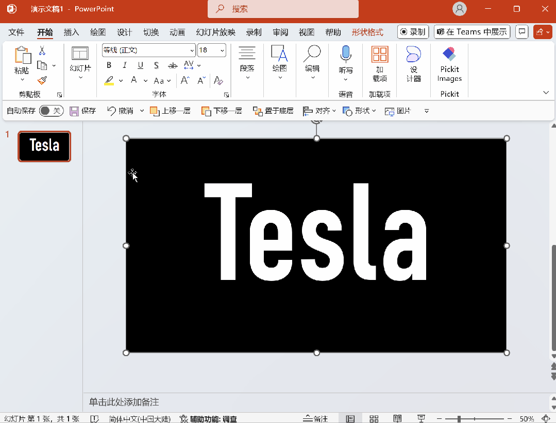The height and width of the screenshot is (423, 556).
Task: Open the Font dialog launcher
Action: (x=226, y=95)
